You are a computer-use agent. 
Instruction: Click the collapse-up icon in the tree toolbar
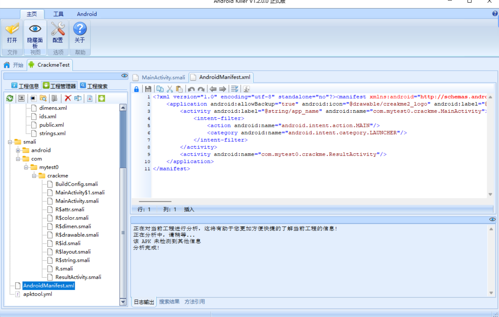coord(21,98)
